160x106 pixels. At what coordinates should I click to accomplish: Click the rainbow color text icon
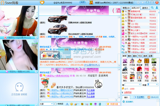(76, 104)
